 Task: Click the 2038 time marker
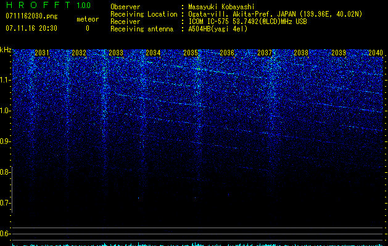pyautogui.click(x=301, y=52)
